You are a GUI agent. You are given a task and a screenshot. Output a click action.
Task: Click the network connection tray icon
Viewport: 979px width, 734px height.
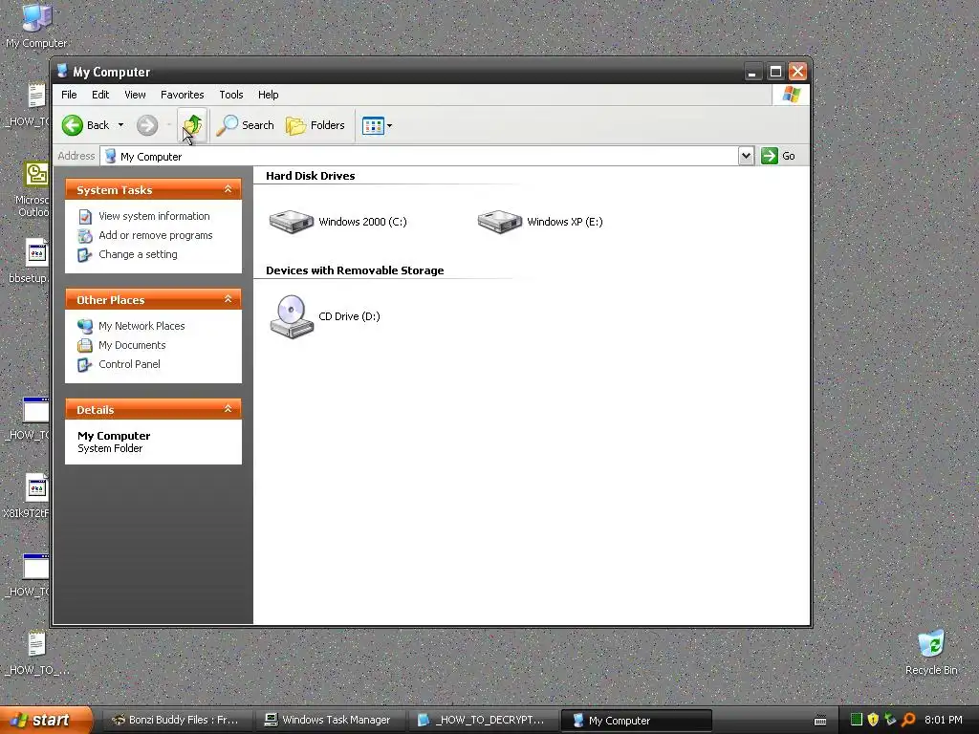pos(890,720)
